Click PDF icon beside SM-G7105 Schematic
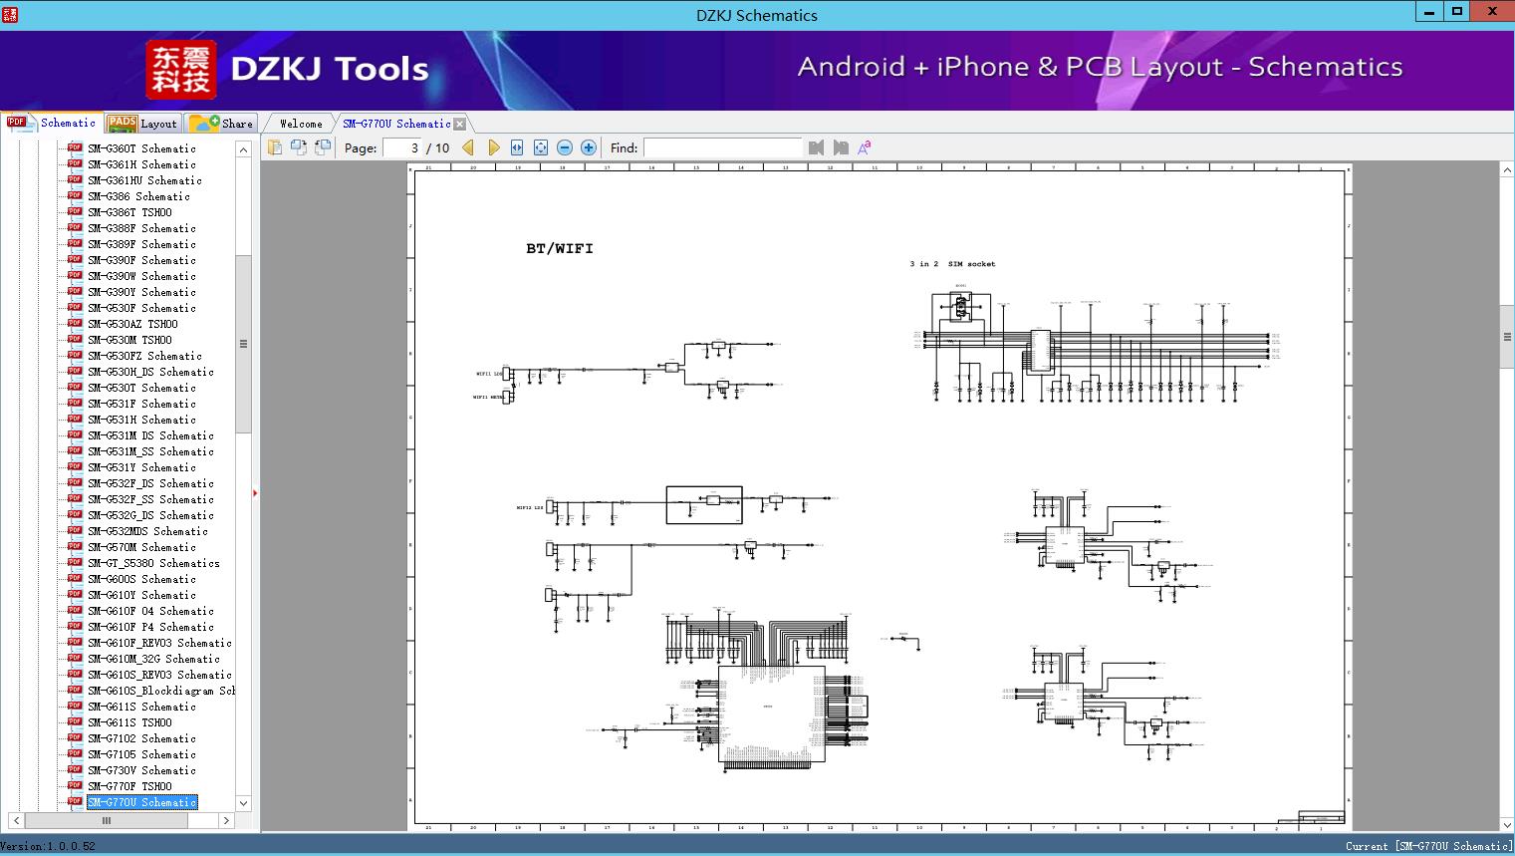Image resolution: width=1515 pixels, height=856 pixels. coord(75,753)
